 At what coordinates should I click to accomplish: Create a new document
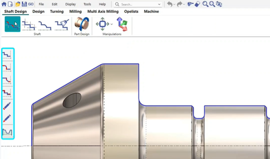click(x=11, y=4)
